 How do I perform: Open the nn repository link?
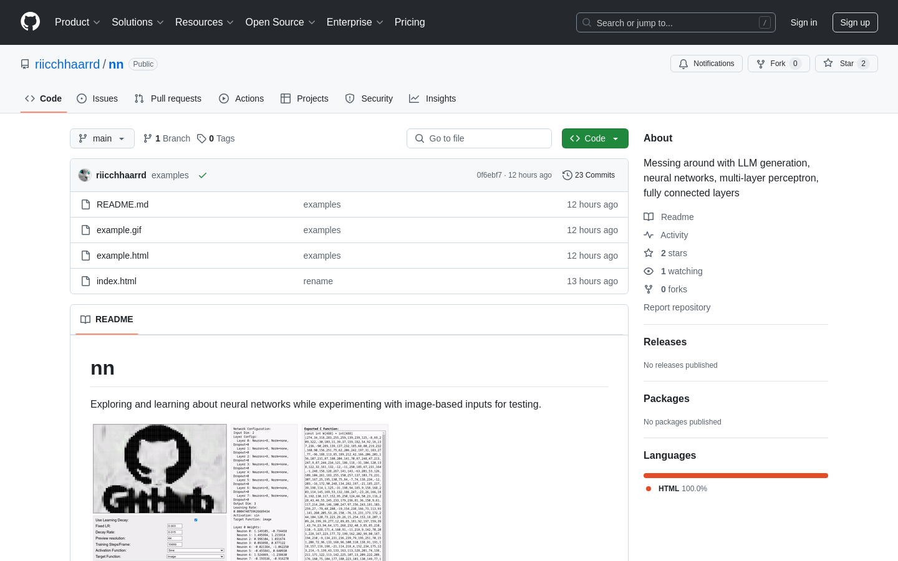point(116,64)
